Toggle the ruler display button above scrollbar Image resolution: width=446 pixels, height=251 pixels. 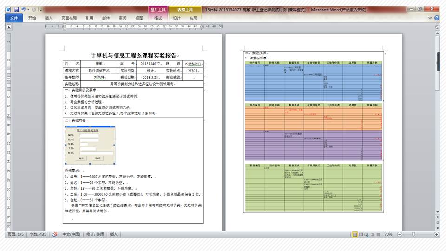[x=437, y=27]
